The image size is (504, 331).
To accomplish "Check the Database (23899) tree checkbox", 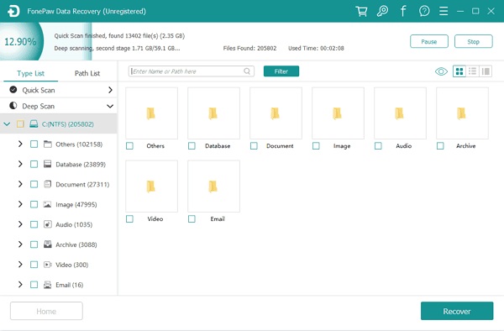I will point(34,164).
